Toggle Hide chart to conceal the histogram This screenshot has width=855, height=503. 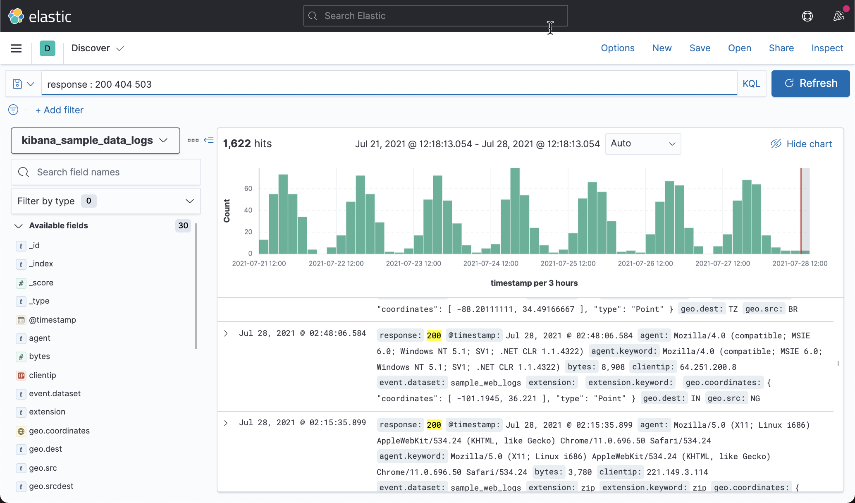801,144
